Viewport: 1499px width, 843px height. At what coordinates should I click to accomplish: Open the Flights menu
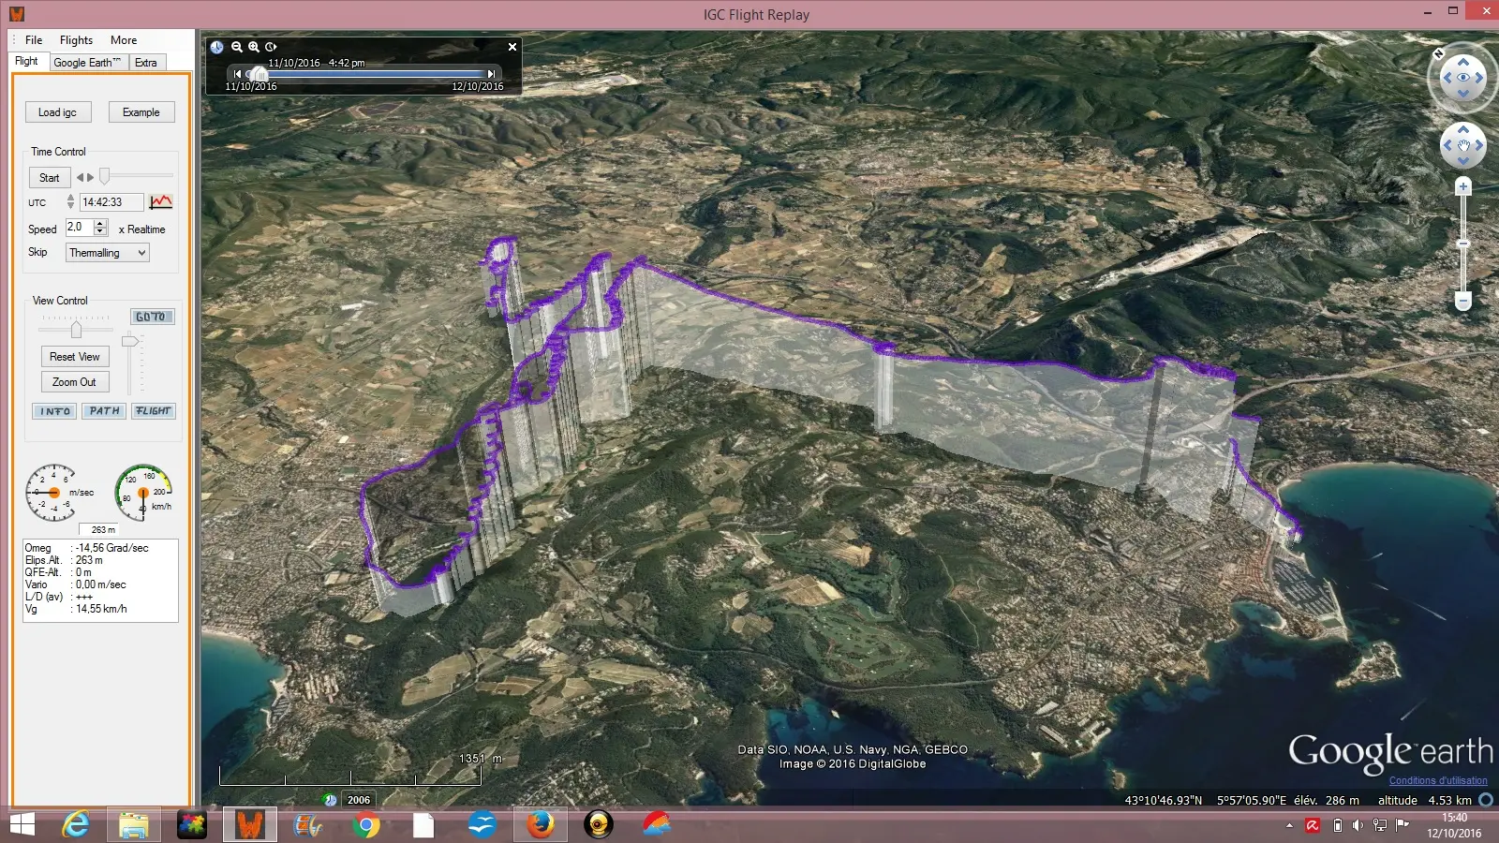coord(76,40)
